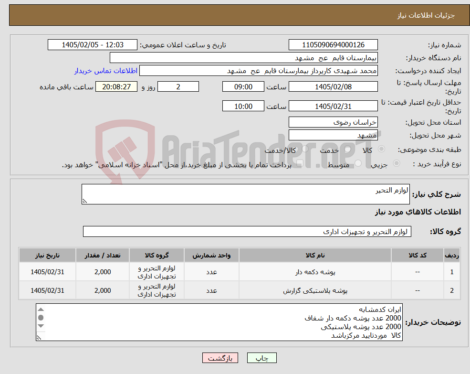Click the اطلاعات کالاهای مورد نیاز heading
This screenshot has width=470, height=374.
click(x=418, y=212)
